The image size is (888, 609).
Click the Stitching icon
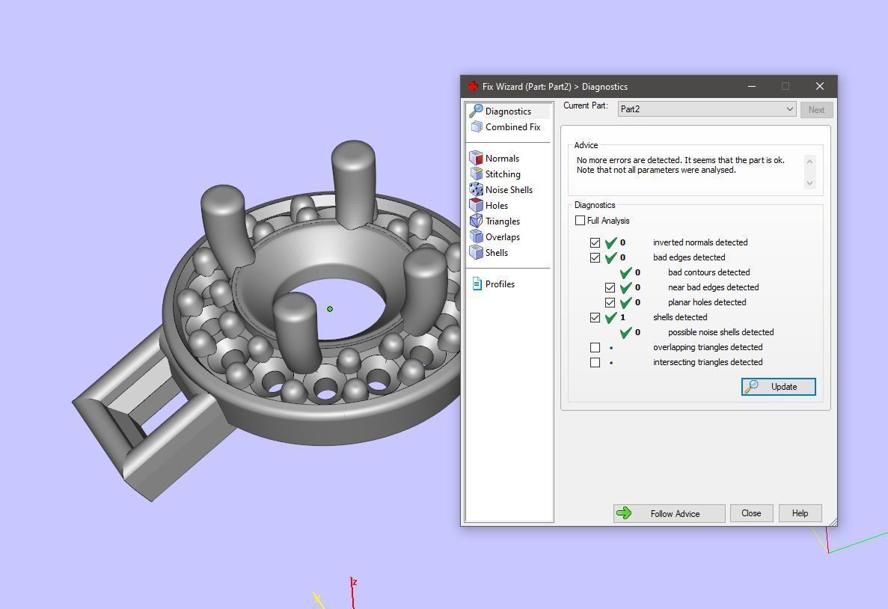pos(477,174)
